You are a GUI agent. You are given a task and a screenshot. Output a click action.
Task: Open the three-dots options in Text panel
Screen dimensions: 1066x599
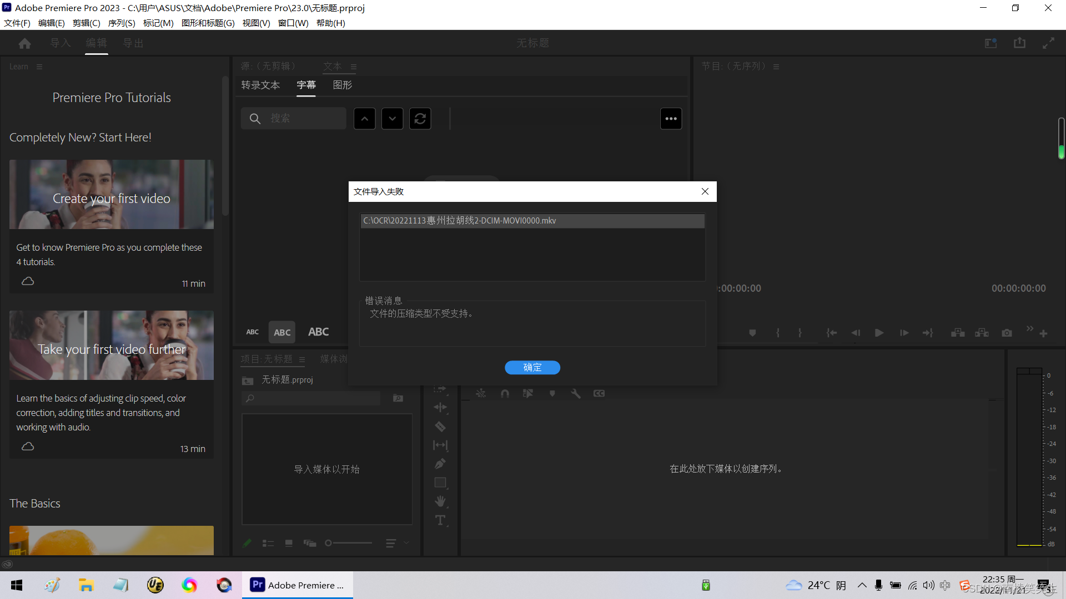click(x=671, y=118)
